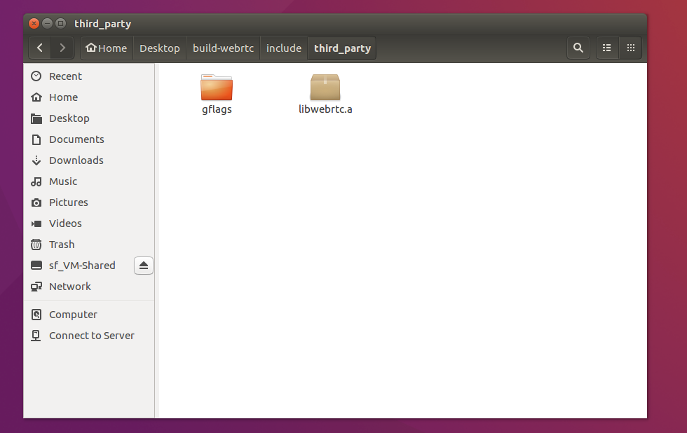The width and height of the screenshot is (687, 433).
Task: Open the Trash from the sidebar
Action: (60, 244)
